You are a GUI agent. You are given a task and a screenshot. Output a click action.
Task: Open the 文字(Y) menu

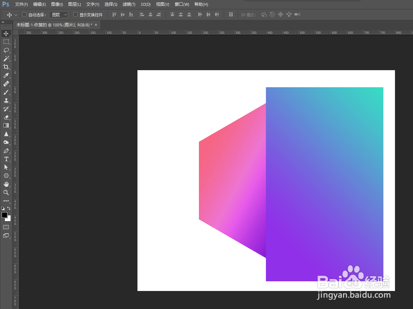point(93,5)
